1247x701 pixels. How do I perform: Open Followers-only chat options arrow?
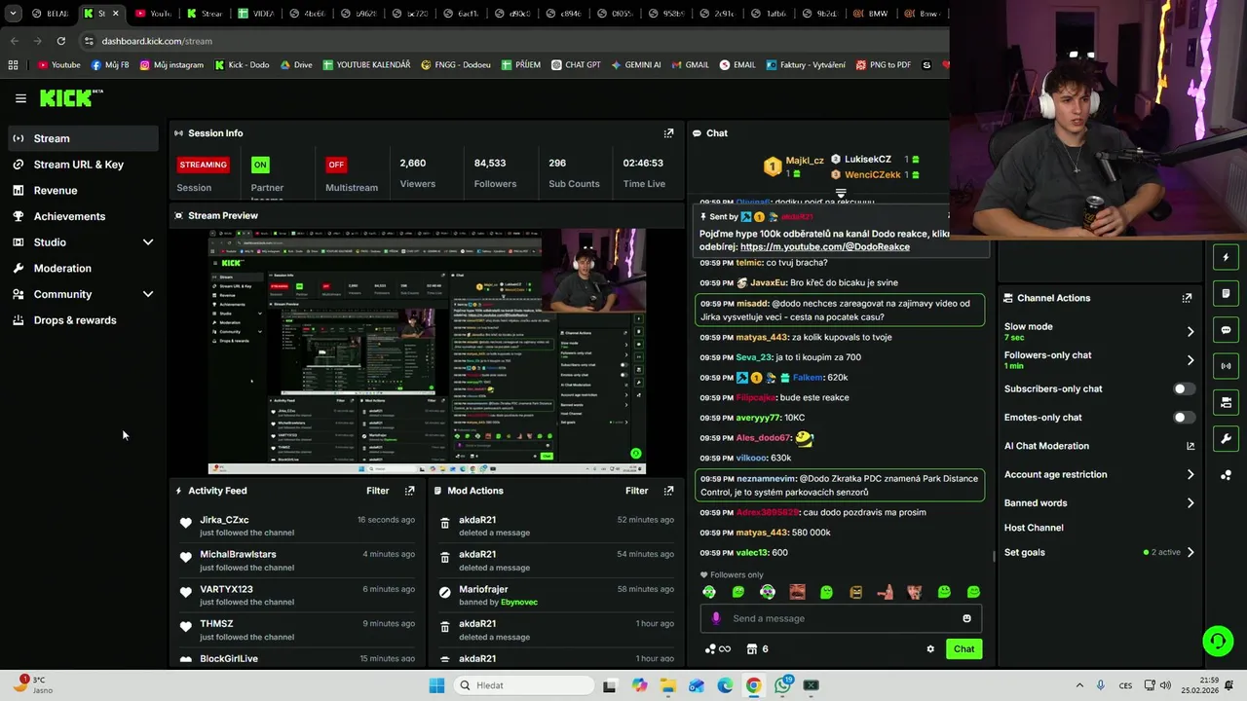point(1190,360)
